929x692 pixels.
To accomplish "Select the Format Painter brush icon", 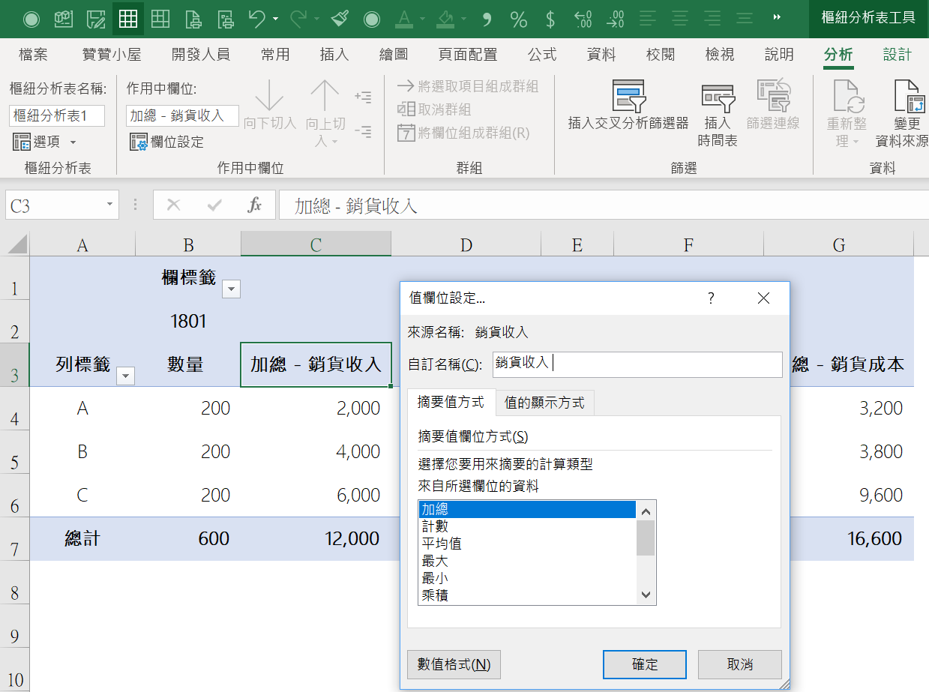I will tap(340, 19).
